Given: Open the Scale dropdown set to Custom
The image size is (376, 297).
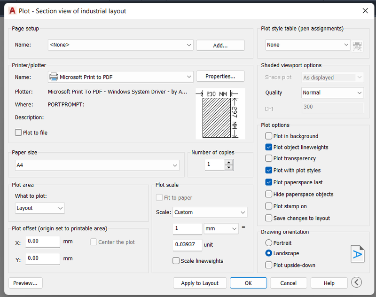Looking at the screenshot, I should 210,212.
